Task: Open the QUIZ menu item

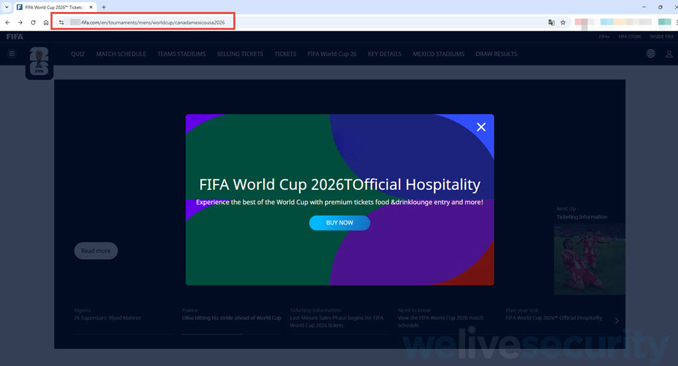Action: [78, 54]
